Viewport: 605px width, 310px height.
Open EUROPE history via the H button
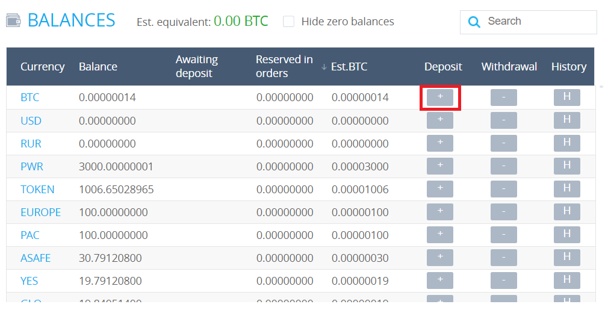[x=566, y=212]
